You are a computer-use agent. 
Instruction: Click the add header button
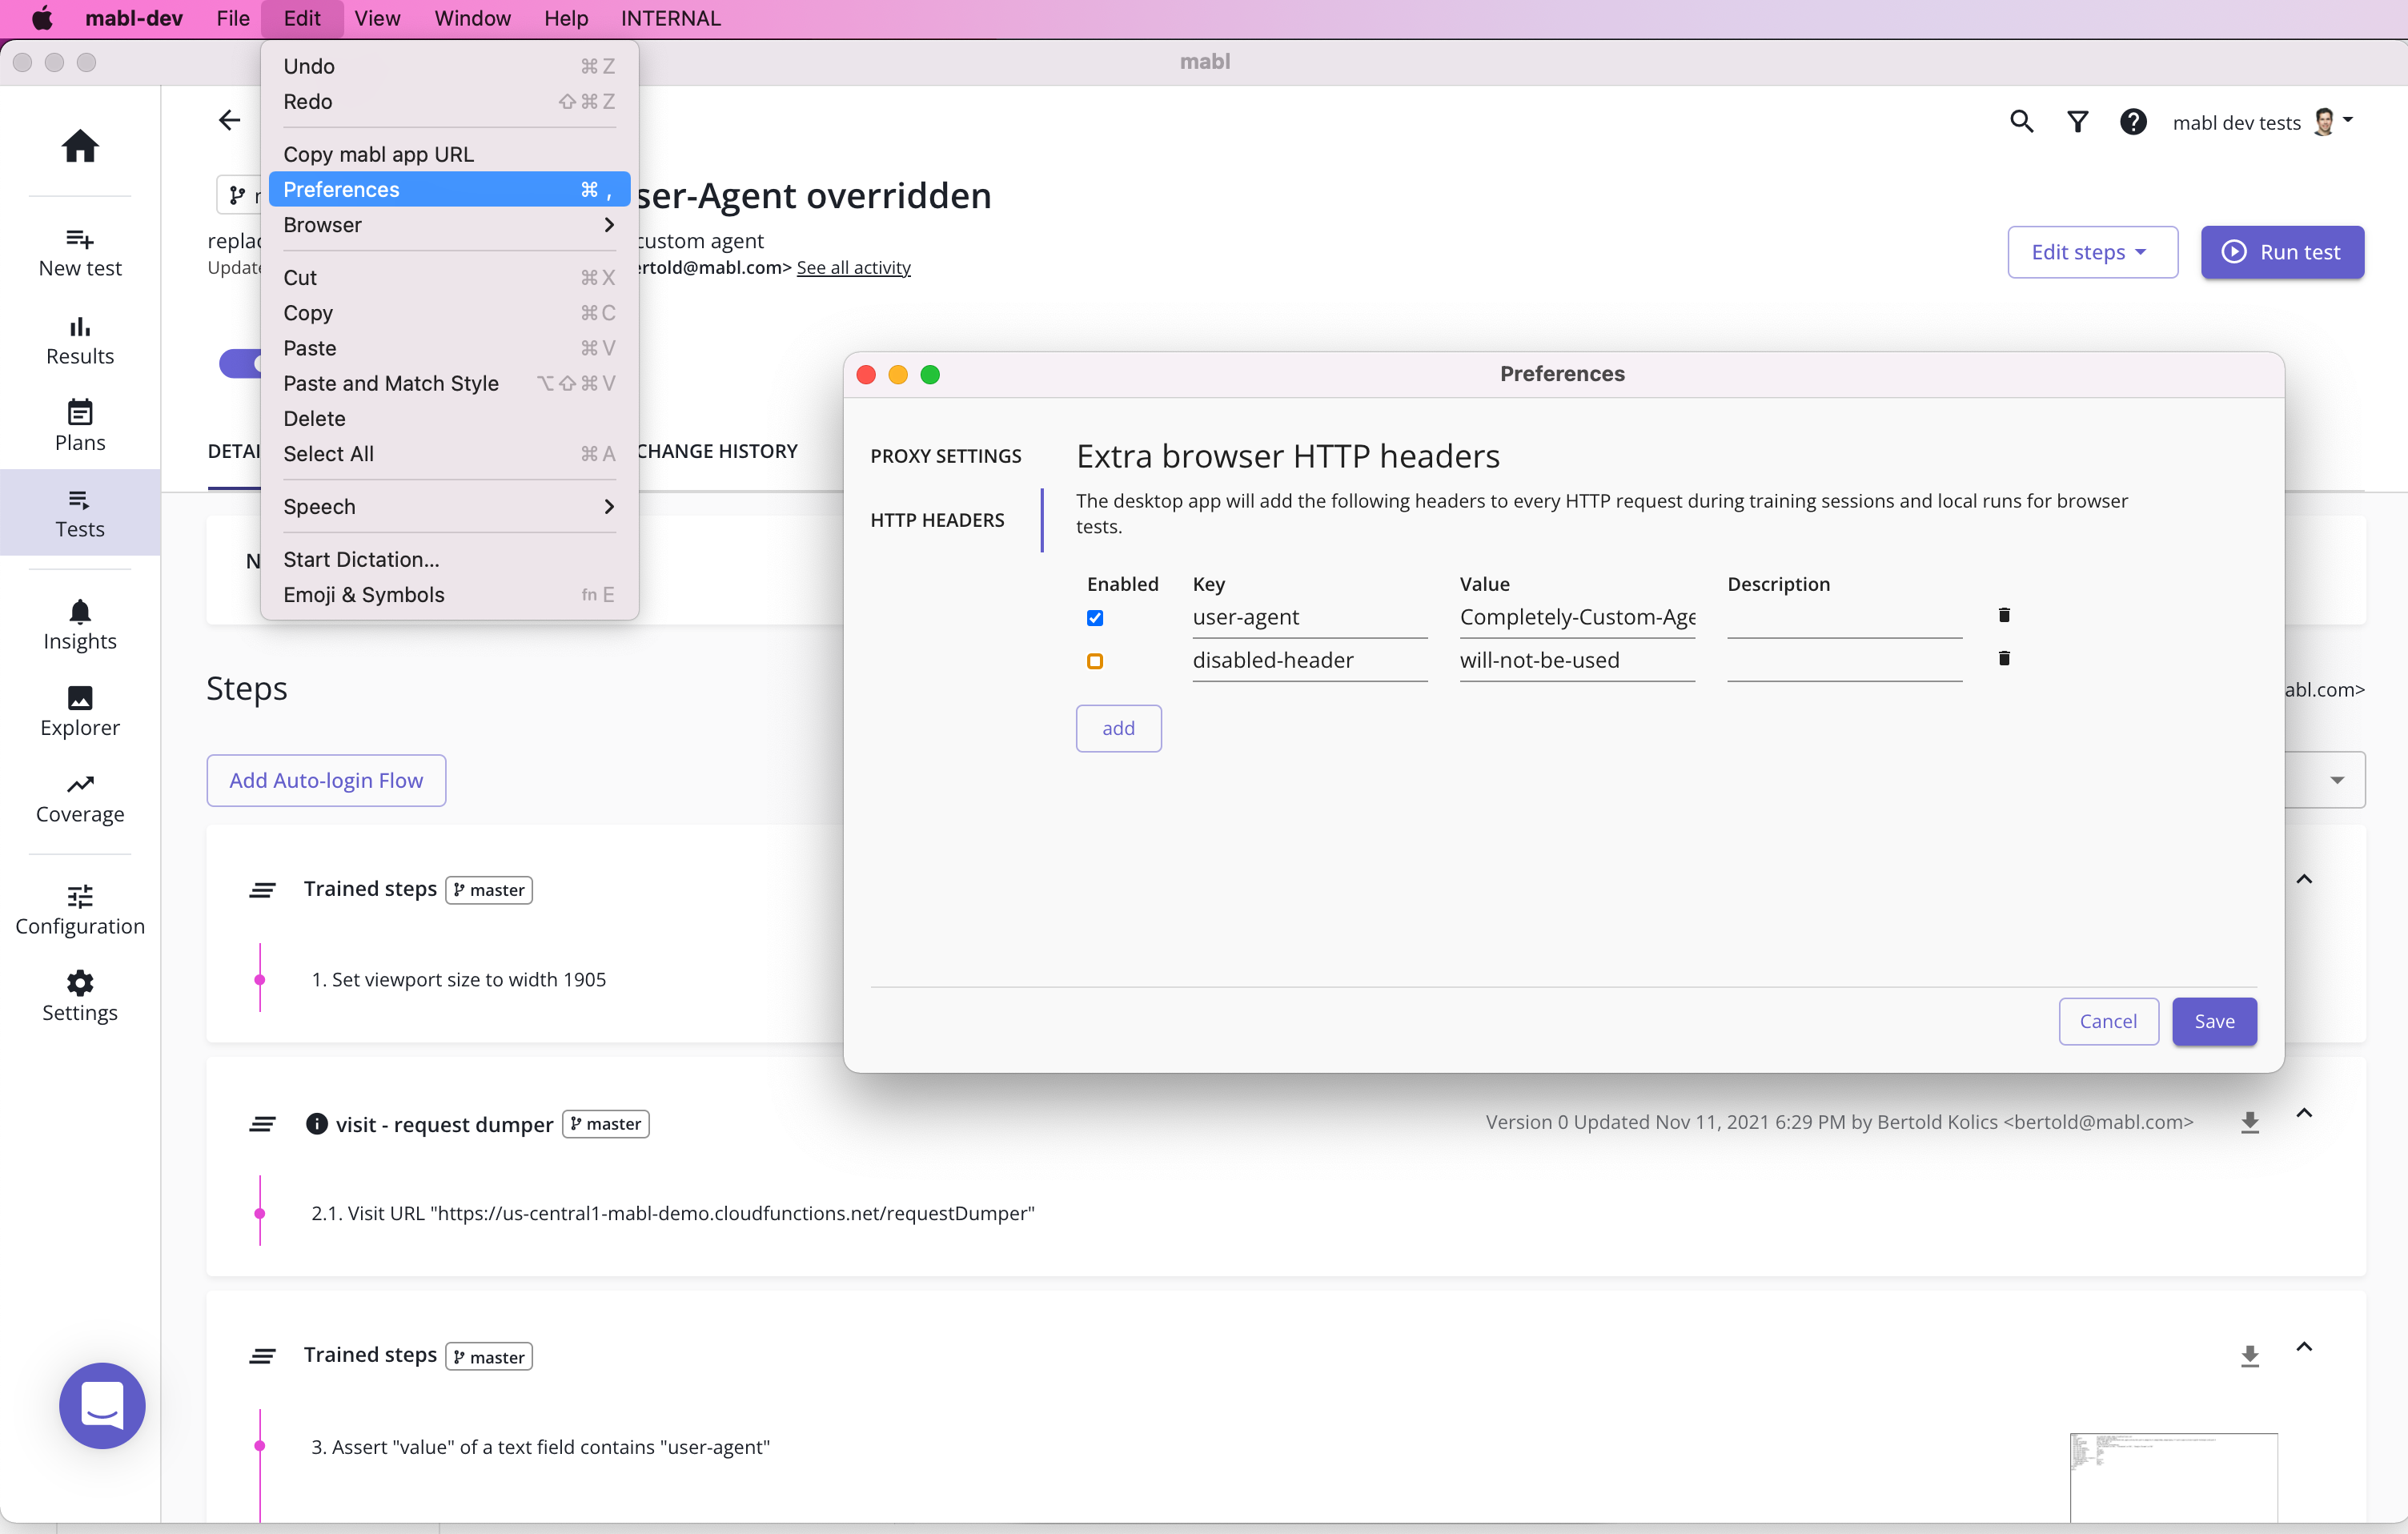pyautogui.click(x=1118, y=728)
